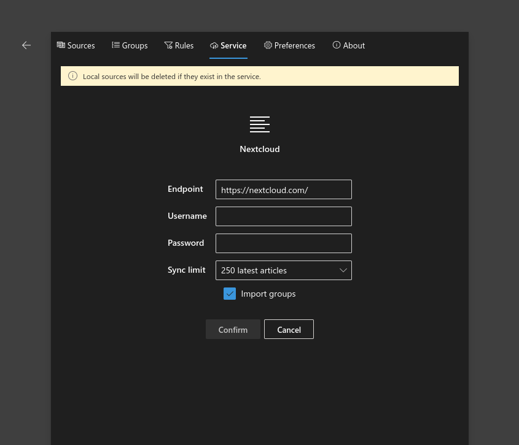
Task: Click the Username input field
Action: (283, 216)
